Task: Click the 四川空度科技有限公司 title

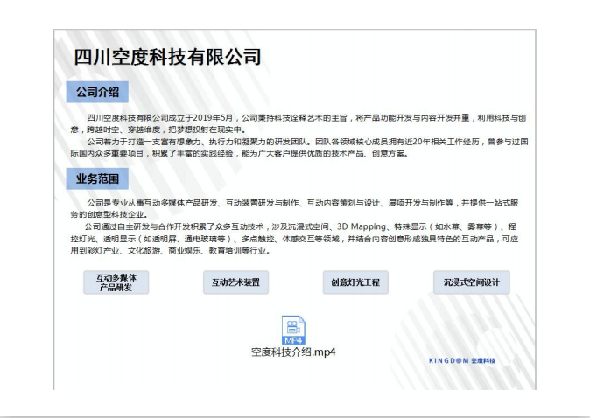Action: [x=167, y=57]
